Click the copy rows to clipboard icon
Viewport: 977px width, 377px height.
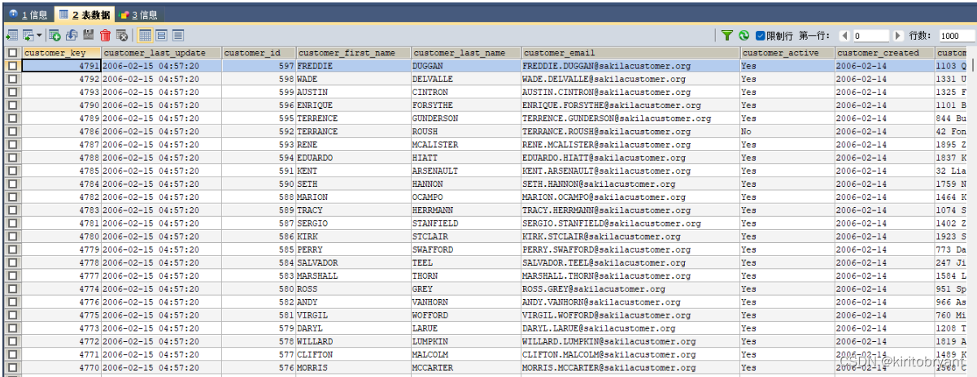coord(28,35)
